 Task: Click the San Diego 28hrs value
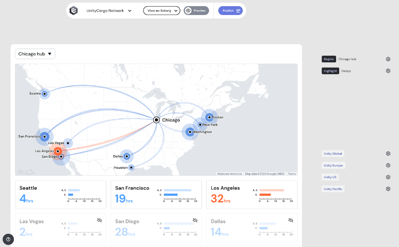point(125,232)
